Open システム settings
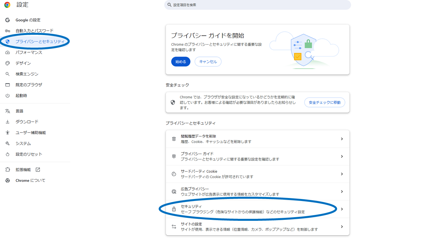Screen dimensions: 423x238 [x=21, y=143]
